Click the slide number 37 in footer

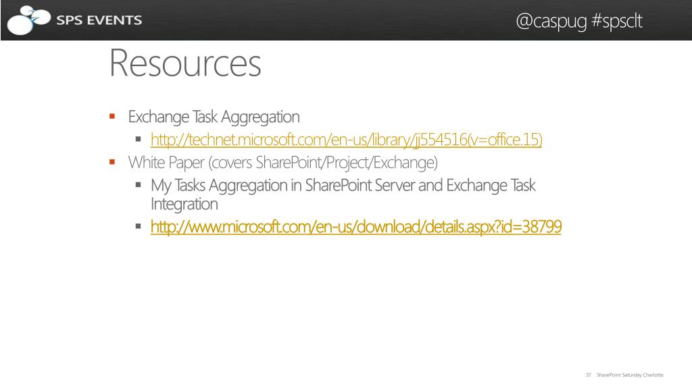(x=589, y=375)
